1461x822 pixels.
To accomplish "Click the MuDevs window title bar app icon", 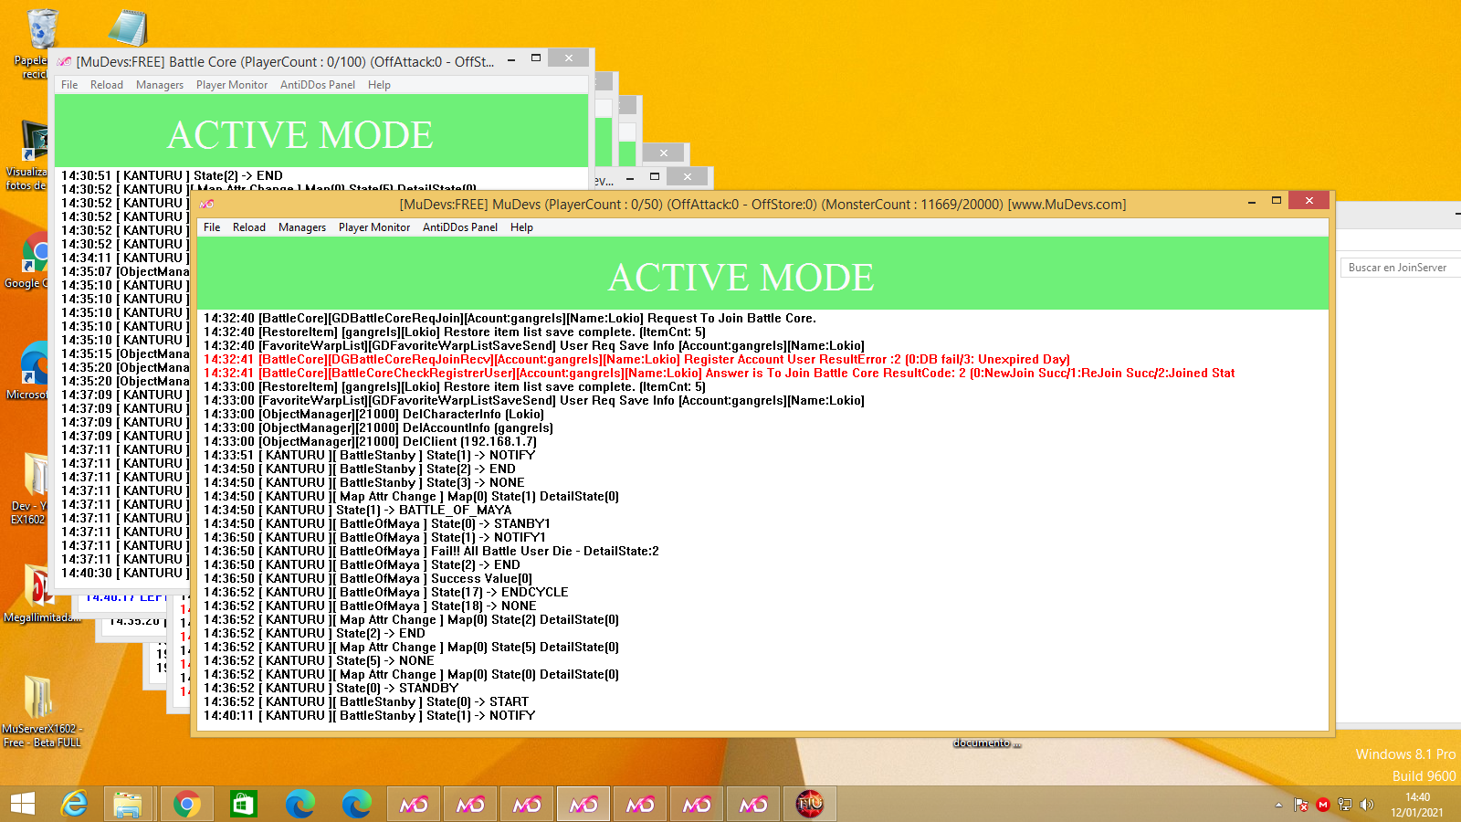I will click(x=207, y=204).
